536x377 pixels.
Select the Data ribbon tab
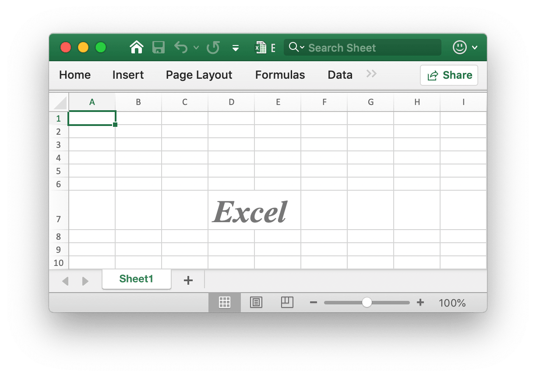pos(340,75)
